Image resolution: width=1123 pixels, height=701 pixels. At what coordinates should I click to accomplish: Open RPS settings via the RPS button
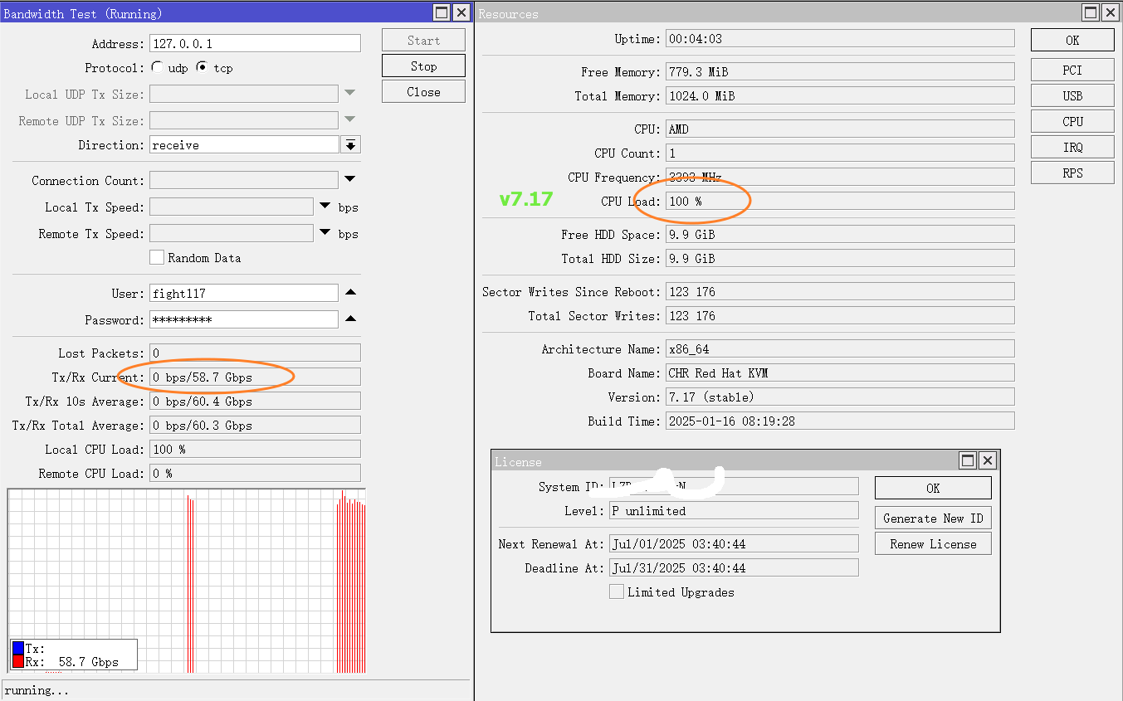[x=1072, y=173]
